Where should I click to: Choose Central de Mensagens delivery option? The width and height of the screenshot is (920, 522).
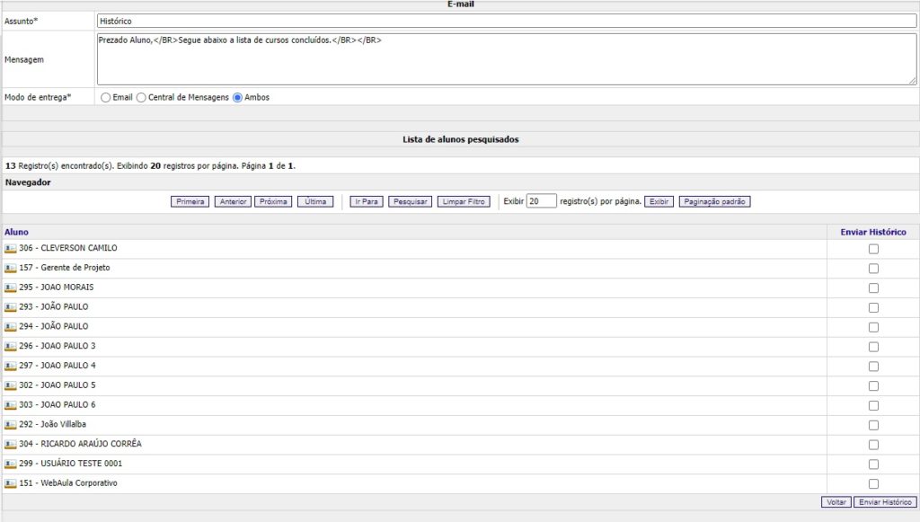click(x=141, y=97)
